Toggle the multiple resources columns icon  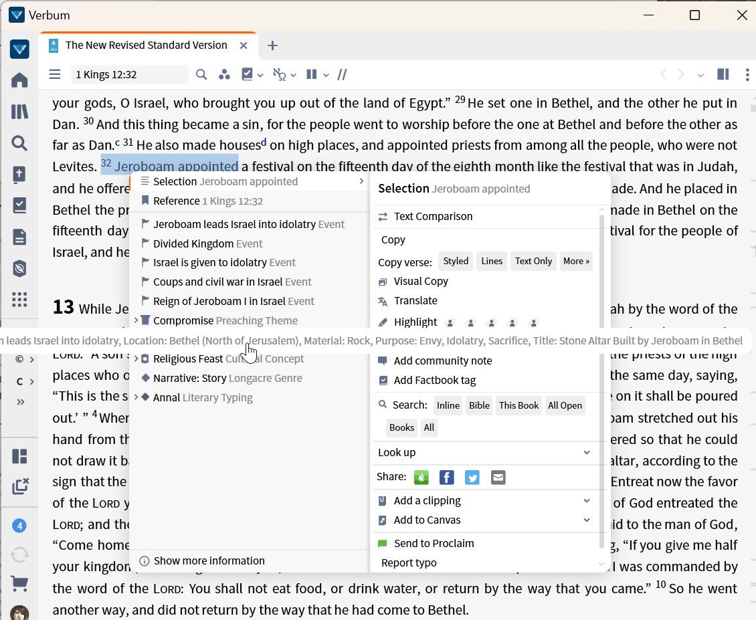click(x=312, y=74)
